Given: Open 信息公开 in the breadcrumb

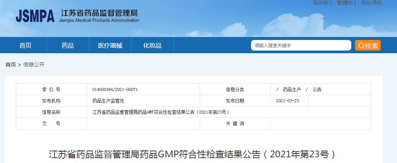Looking at the screenshot, I should point(34,65).
